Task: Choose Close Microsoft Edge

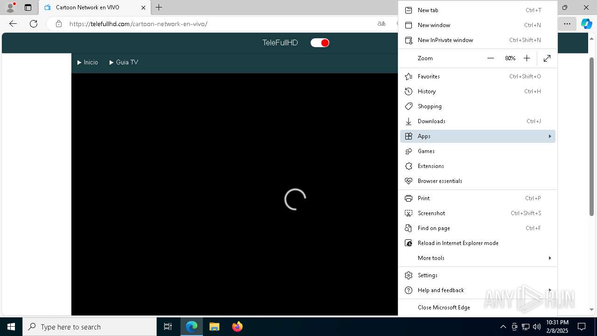Action: 478,308
